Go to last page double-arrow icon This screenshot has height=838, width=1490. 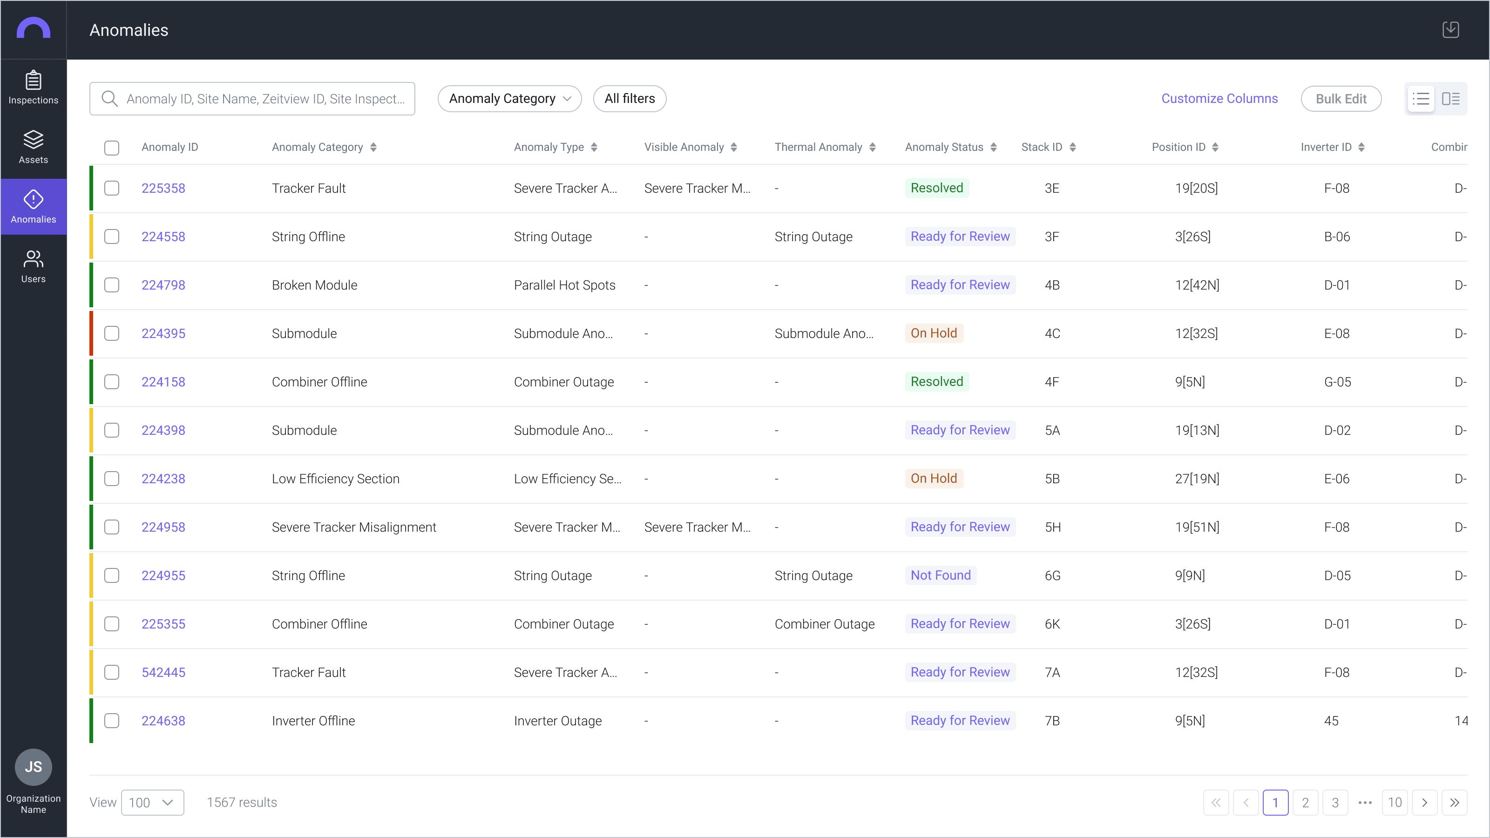click(x=1454, y=802)
